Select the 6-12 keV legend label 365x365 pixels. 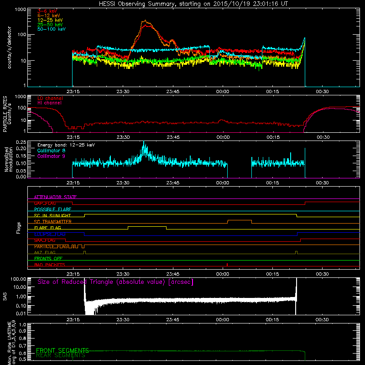pyautogui.click(x=49, y=16)
